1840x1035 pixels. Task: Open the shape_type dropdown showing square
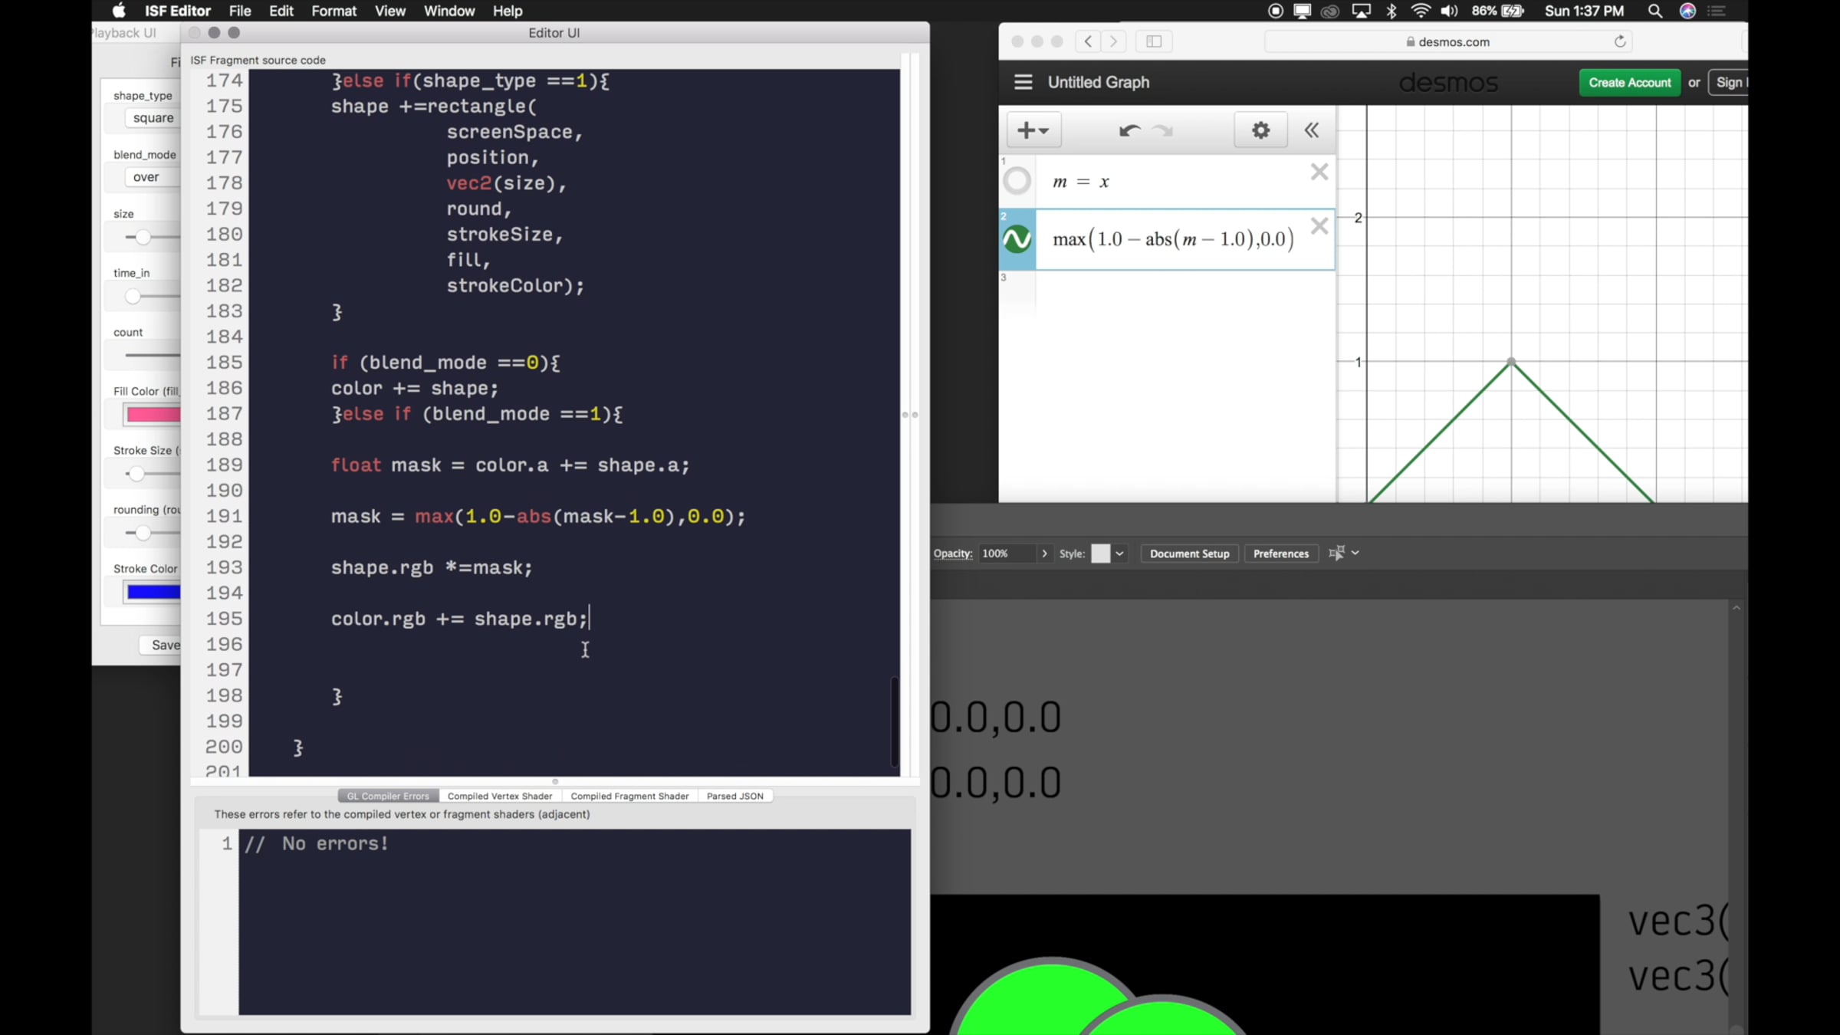point(153,118)
